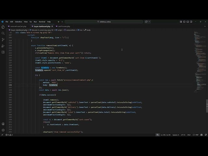208x156 pixels.
Task: Toggle the bottom panel
Action: click(188, 22)
